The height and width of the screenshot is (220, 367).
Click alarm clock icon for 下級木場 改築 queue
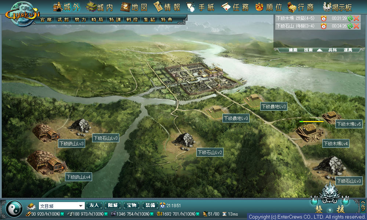324,18
